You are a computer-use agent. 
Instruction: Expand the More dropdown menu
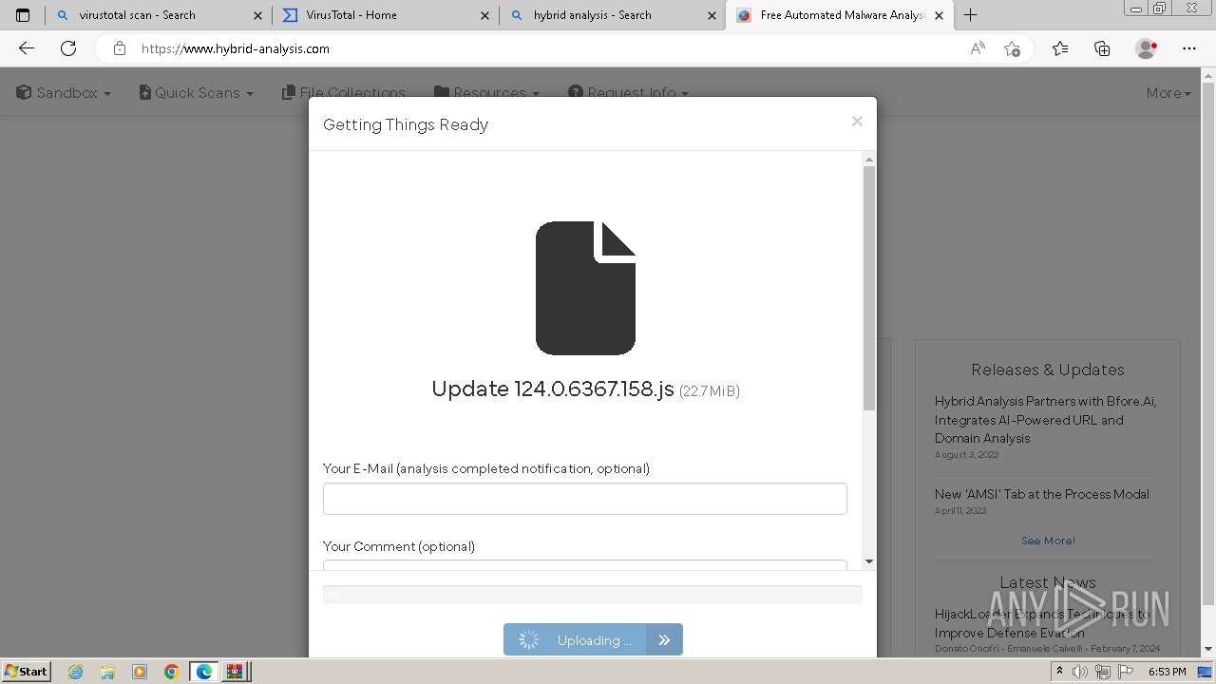pyautogui.click(x=1168, y=92)
